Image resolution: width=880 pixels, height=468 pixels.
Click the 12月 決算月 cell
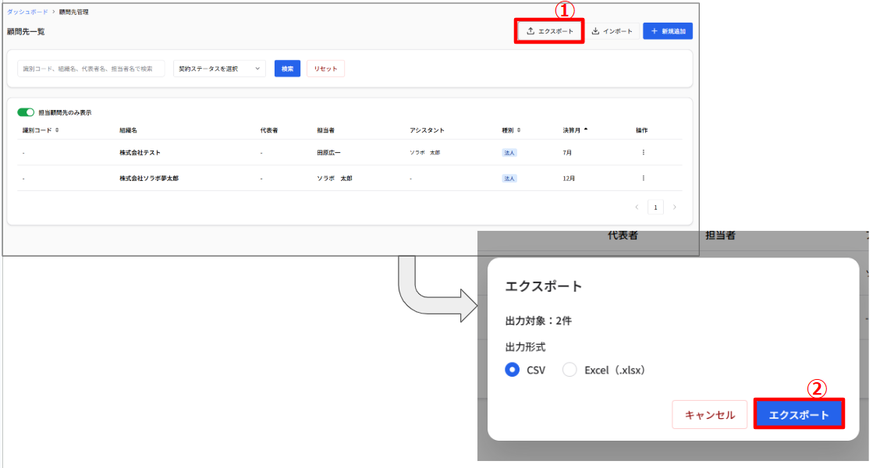[569, 179]
